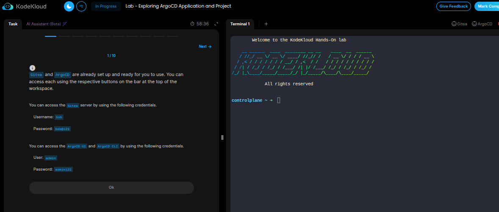Click the password value admin123

(x=64, y=169)
